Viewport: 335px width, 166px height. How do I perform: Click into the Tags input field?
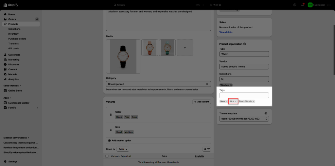[x=244, y=95]
